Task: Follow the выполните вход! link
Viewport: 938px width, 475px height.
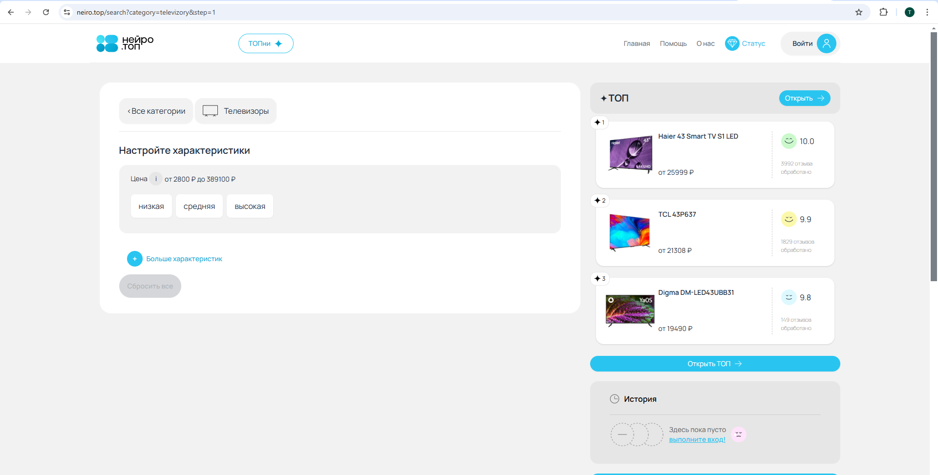Action: click(697, 439)
